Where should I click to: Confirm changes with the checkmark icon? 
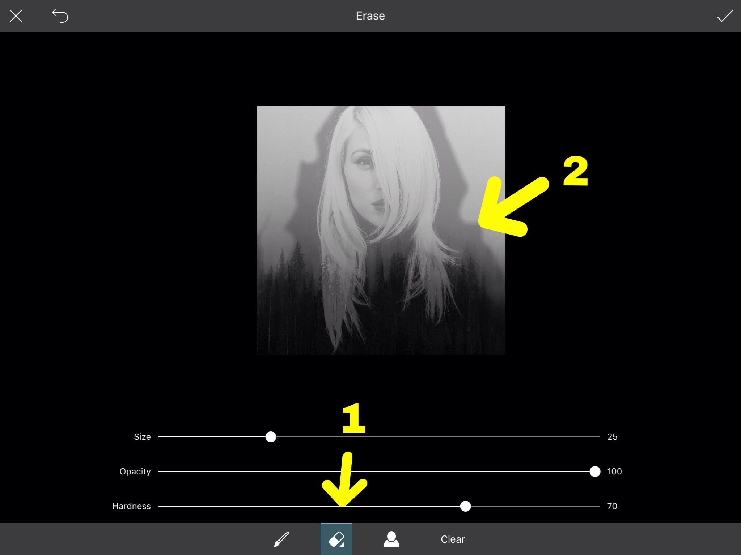(x=725, y=16)
